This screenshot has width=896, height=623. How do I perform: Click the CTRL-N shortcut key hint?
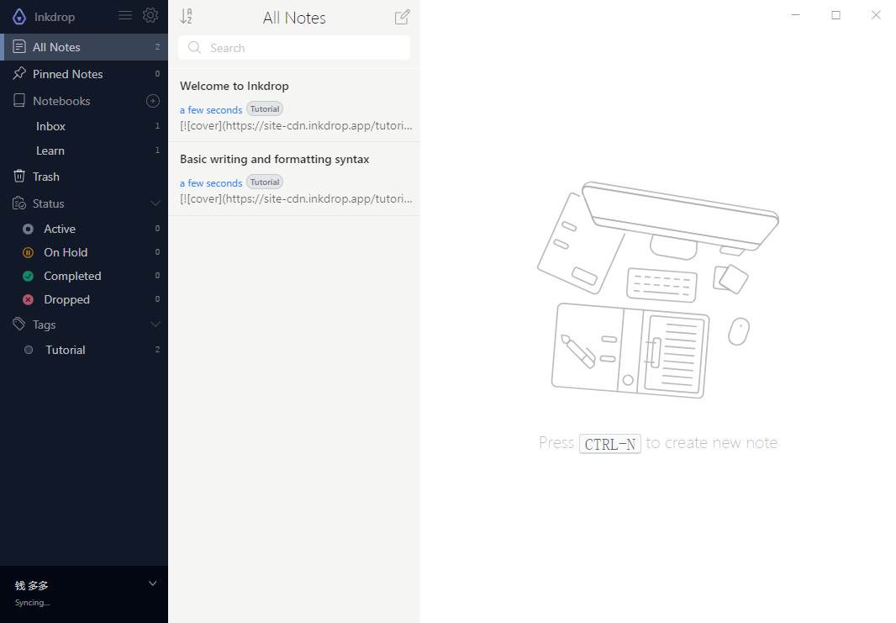(x=609, y=444)
